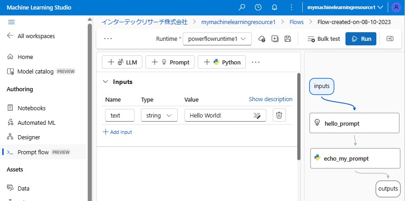Collapse the Inputs section
The image size is (405, 201).
105,82
